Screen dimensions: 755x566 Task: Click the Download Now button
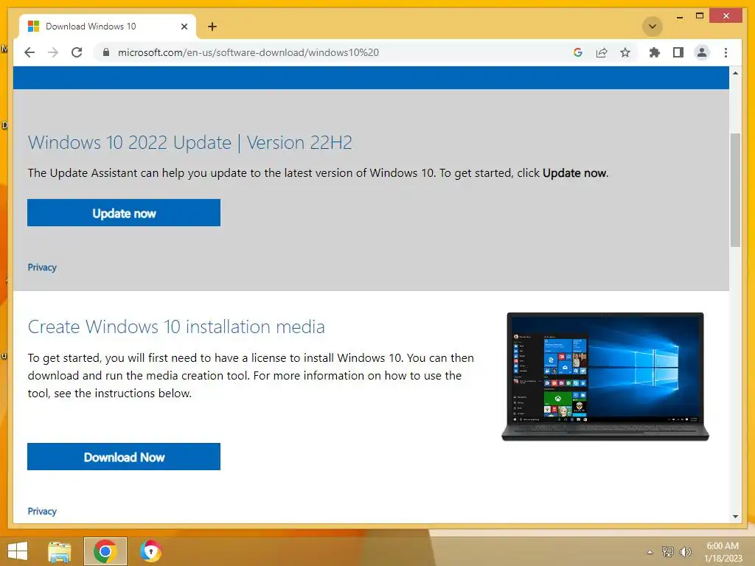click(x=124, y=457)
